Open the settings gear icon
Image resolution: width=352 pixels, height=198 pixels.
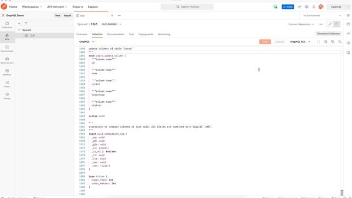[x=307, y=7]
